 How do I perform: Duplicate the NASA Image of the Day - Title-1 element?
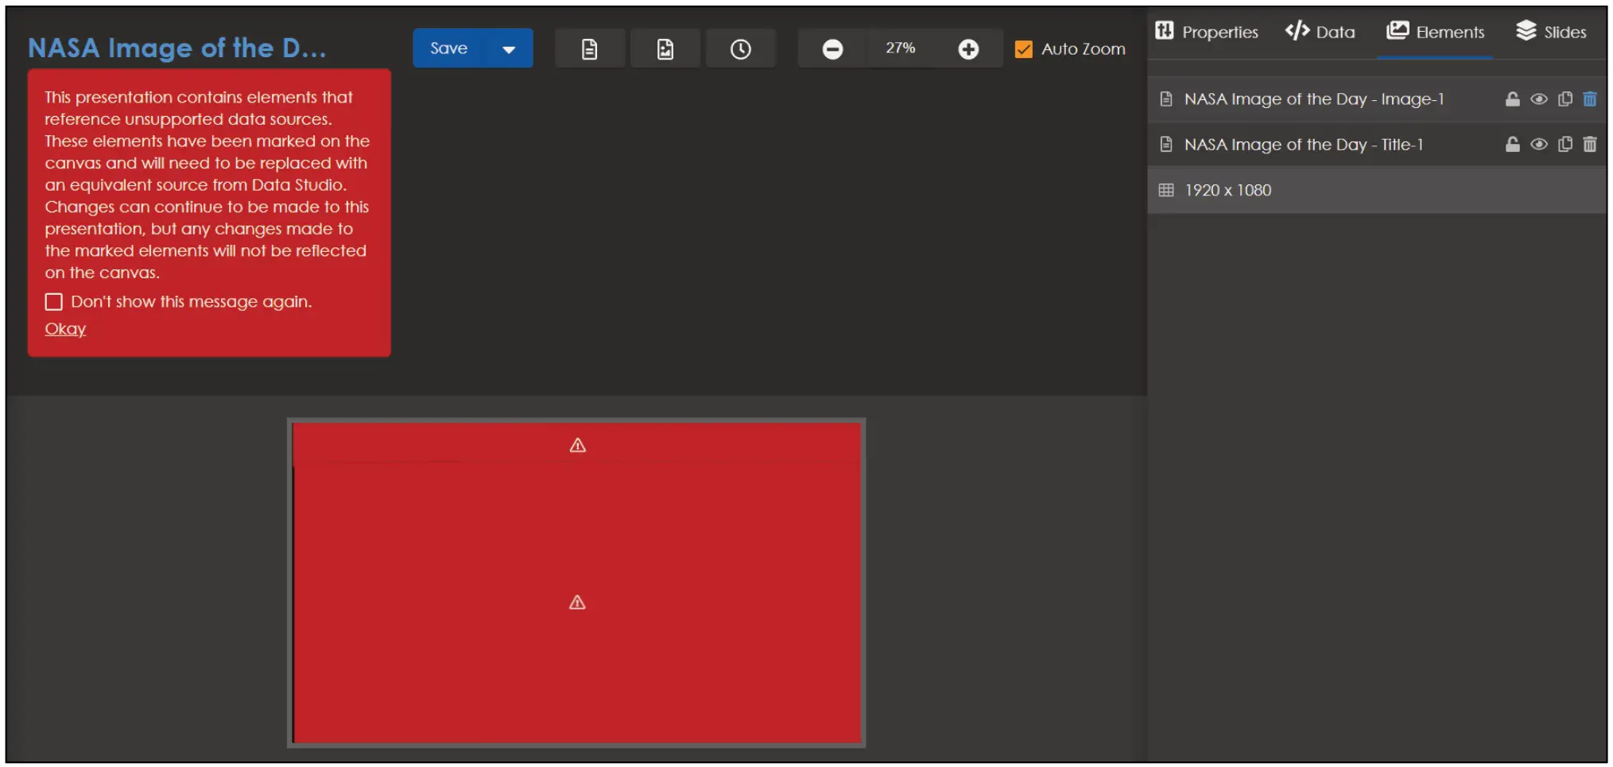pos(1564,144)
